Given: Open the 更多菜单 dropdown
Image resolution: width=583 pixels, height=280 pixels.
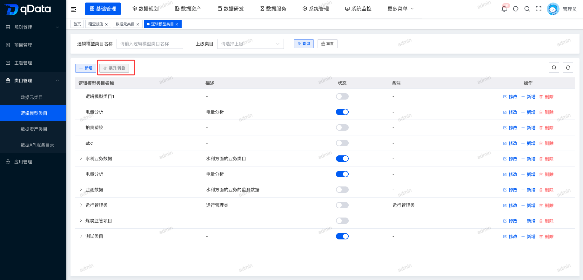Looking at the screenshot, I should (x=400, y=9).
